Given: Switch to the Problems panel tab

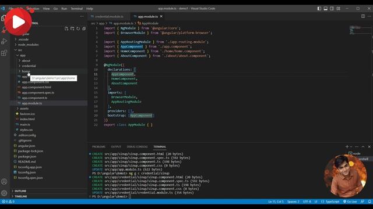Looking at the screenshot, I should pos(98,147).
